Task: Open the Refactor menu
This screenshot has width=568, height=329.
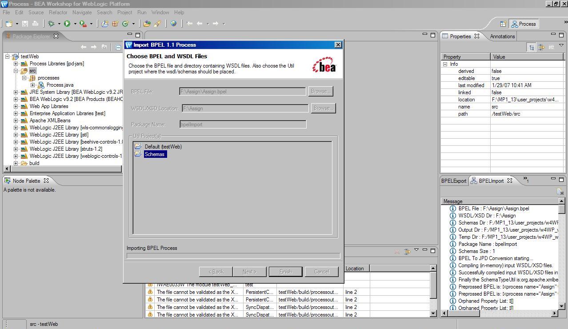Action: (x=58, y=12)
